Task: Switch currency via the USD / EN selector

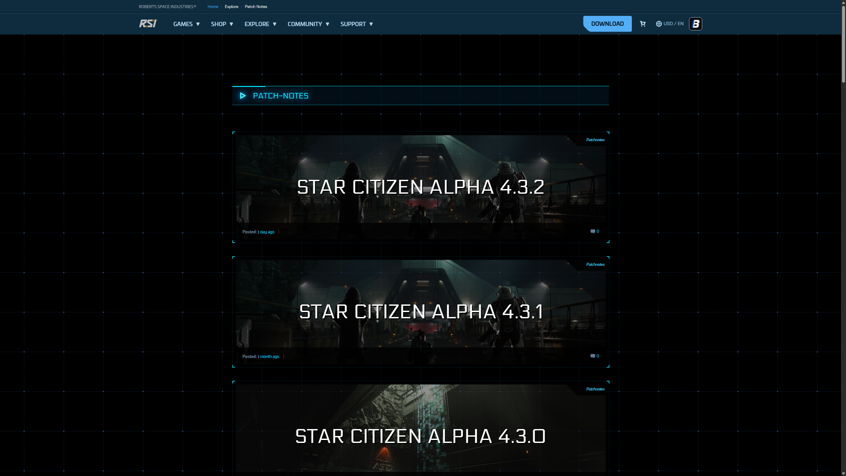Action: pyautogui.click(x=673, y=23)
